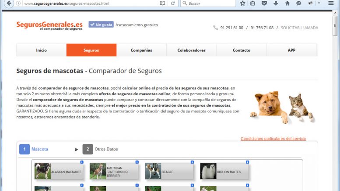The width and height of the screenshot is (340, 191).
Task: Open the downloads arrow icon
Action: point(276,3)
